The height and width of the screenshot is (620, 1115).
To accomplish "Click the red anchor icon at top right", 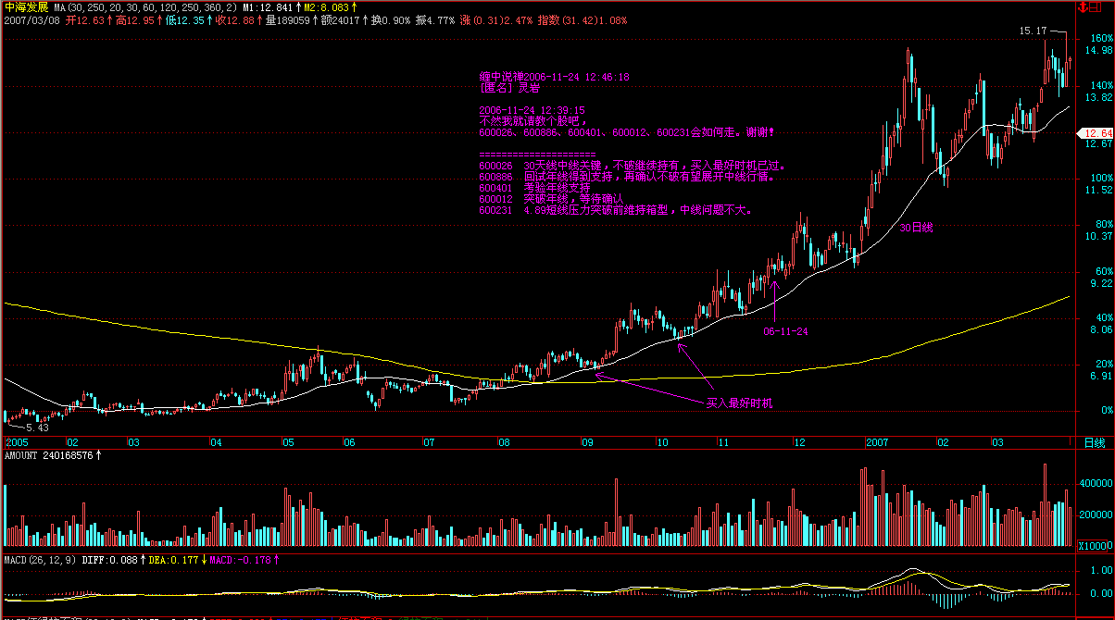I will coord(1082,6).
